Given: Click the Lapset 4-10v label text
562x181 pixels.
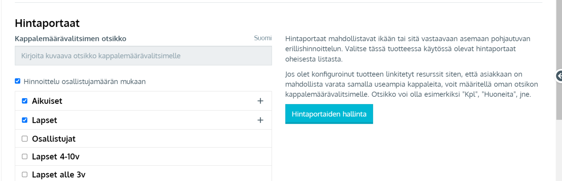Looking at the screenshot, I should (55, 157).
